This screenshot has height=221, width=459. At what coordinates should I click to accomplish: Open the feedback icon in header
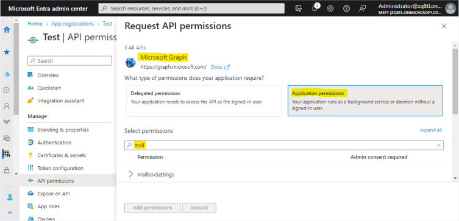point(363,9)
